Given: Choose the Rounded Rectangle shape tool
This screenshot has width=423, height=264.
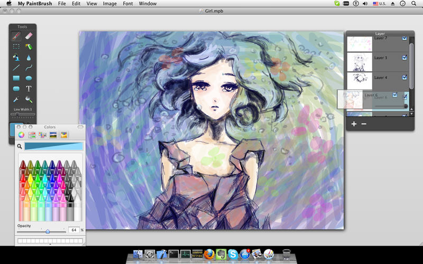Looking at the screenshot, I should coord(16,88).
